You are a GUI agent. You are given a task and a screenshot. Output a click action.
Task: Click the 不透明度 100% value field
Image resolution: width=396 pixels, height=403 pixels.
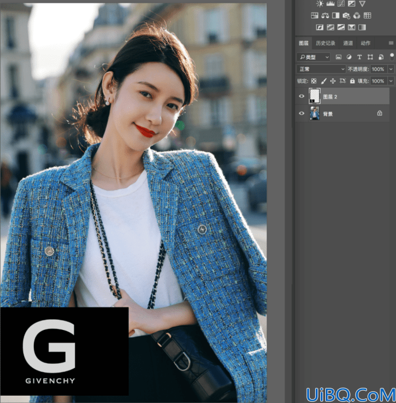tap(378, 69)
